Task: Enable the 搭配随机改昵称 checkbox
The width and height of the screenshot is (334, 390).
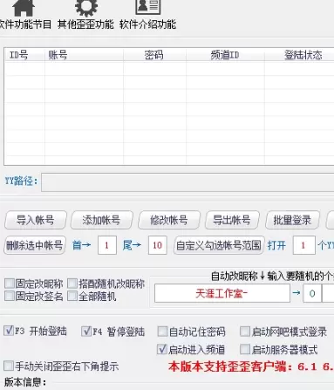Action: [72, 284]
